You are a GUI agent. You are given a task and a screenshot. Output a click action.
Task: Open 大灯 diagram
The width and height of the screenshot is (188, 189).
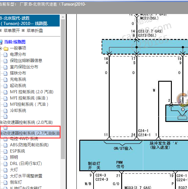[14, 170]
